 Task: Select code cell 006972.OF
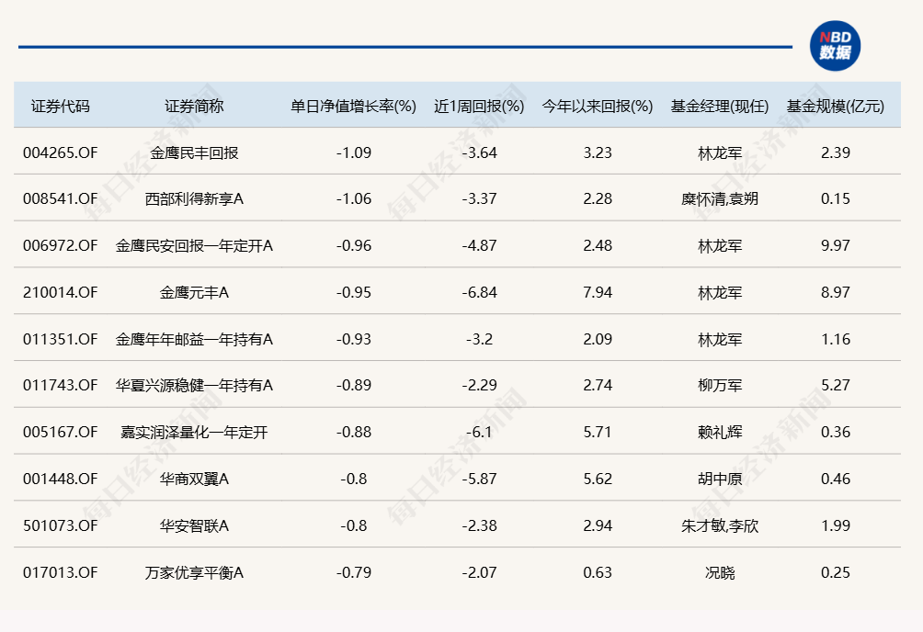tap(60, 245)
